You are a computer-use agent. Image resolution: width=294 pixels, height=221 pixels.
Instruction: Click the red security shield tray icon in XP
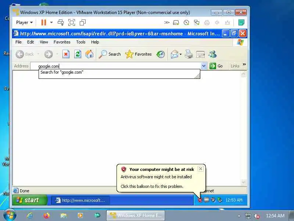(x=200, y=200)
